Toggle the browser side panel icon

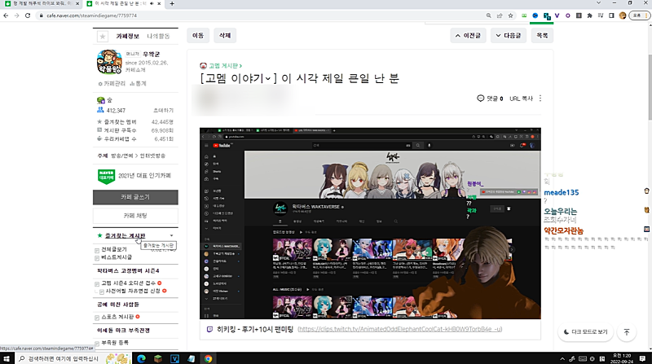coord(611,15)
